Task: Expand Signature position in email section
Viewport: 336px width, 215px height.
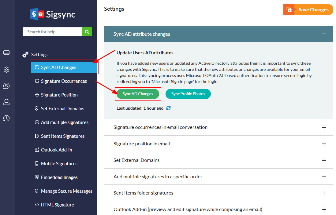Action: pyautogui.click(x=324, y=144)
